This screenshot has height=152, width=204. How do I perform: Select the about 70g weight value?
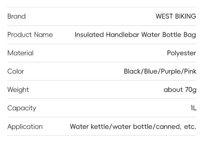[x=180, y=90]
